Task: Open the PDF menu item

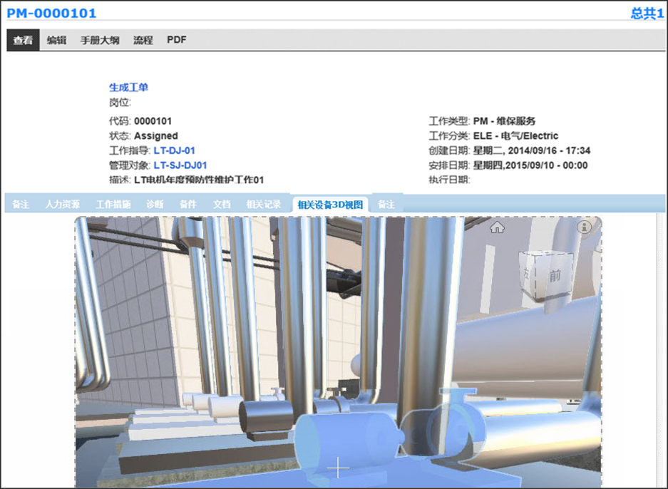Action: click(x=175, y=39)
